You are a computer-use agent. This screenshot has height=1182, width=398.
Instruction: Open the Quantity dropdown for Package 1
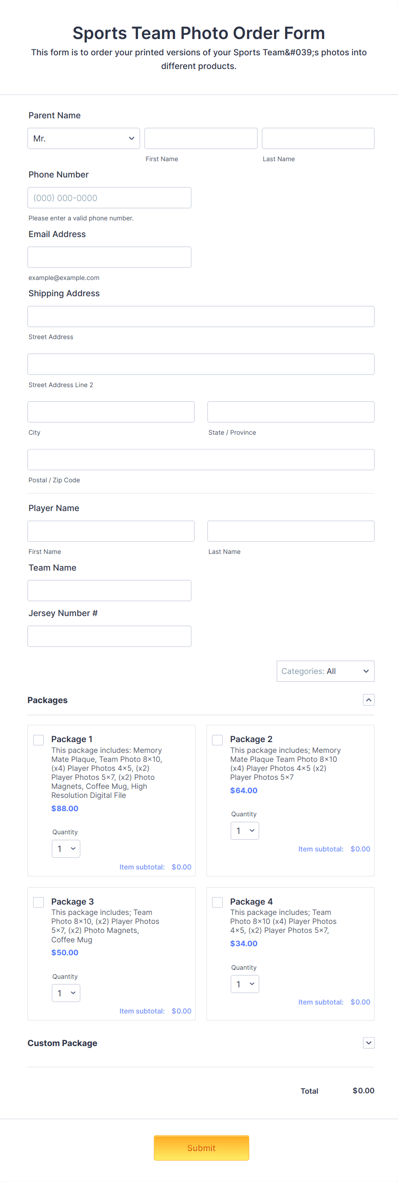pyautogui.click(x=65, y=848)
